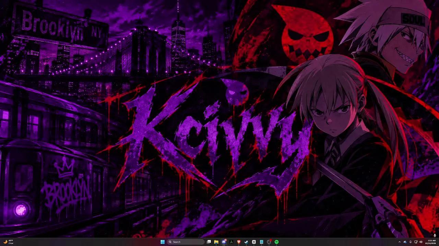The image size is (439, 246).
Task: Open network settings from the tray
Action: click(416, 242)
